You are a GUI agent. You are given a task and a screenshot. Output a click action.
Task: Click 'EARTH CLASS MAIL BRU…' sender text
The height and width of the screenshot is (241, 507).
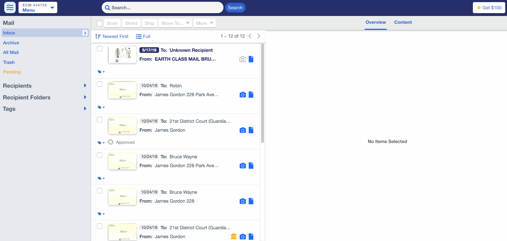[x=185, y=59]
